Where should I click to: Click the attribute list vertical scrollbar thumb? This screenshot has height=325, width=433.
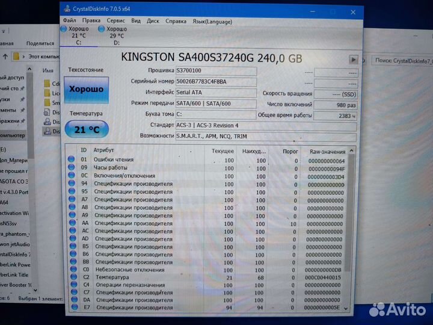(350, 213)
